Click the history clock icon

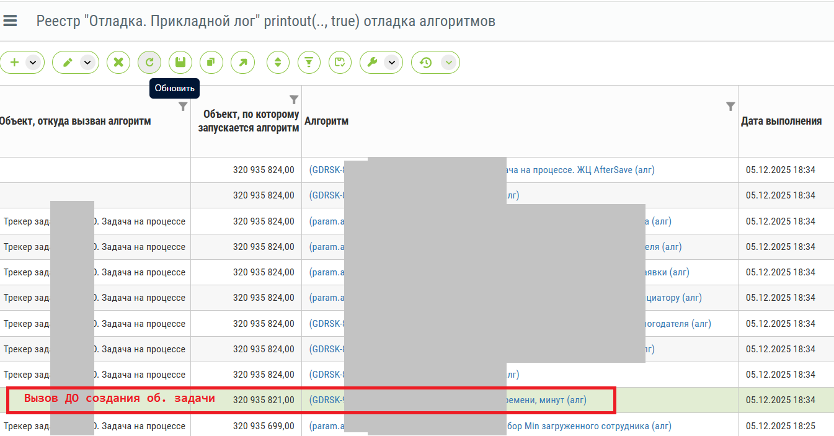click(425, 62)
